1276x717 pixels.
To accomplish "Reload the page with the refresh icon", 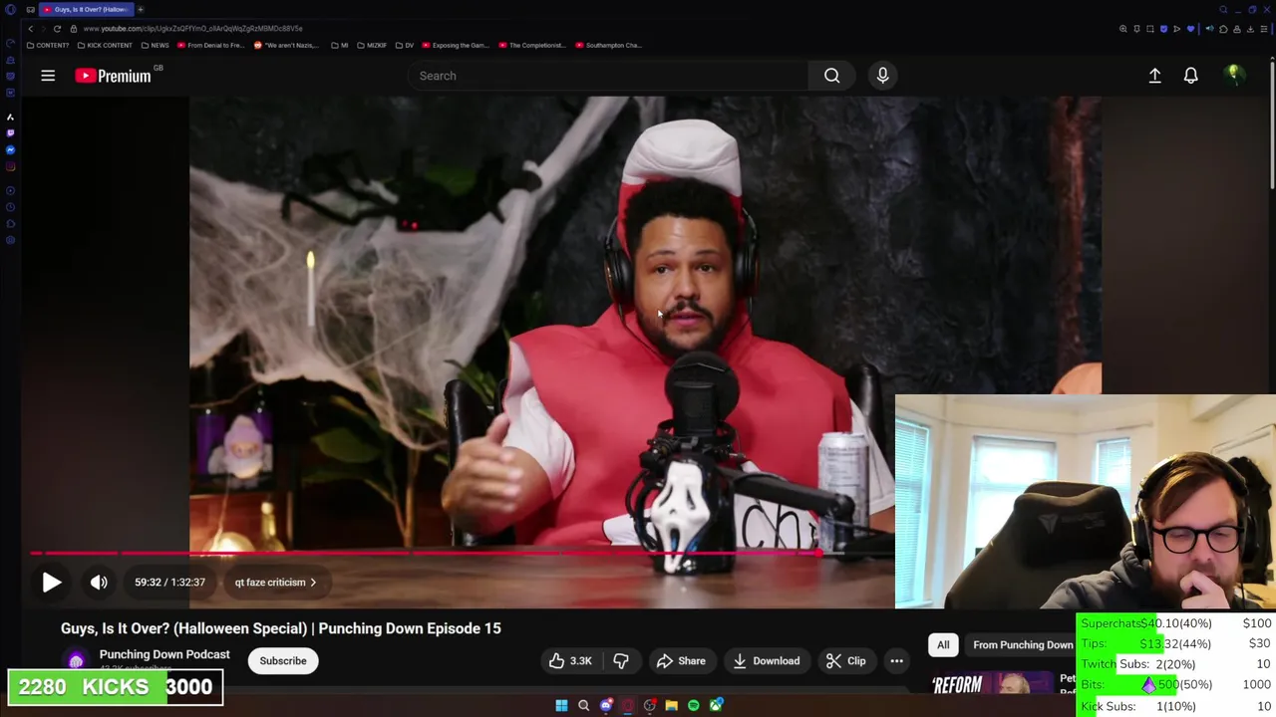I will click(57, 29).
